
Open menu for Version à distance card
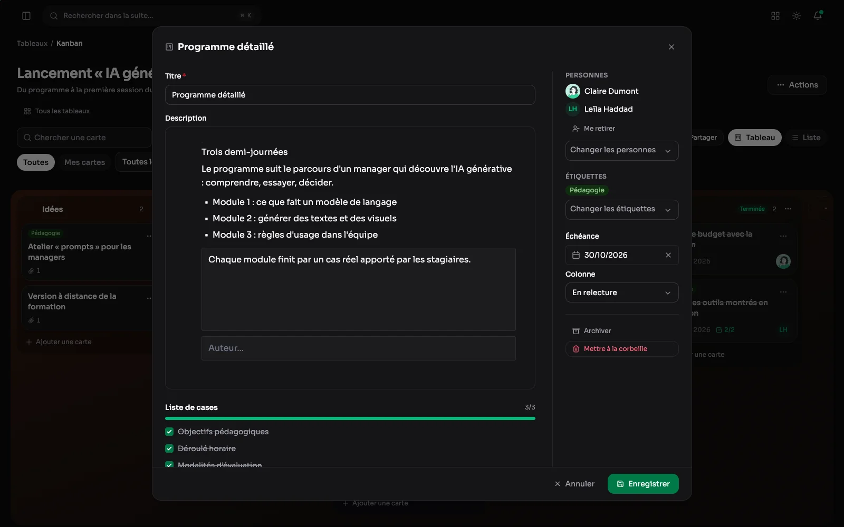pos(149,298)
